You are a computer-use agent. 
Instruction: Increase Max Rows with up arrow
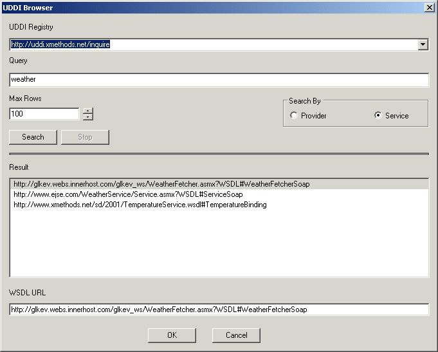(88, 111)
